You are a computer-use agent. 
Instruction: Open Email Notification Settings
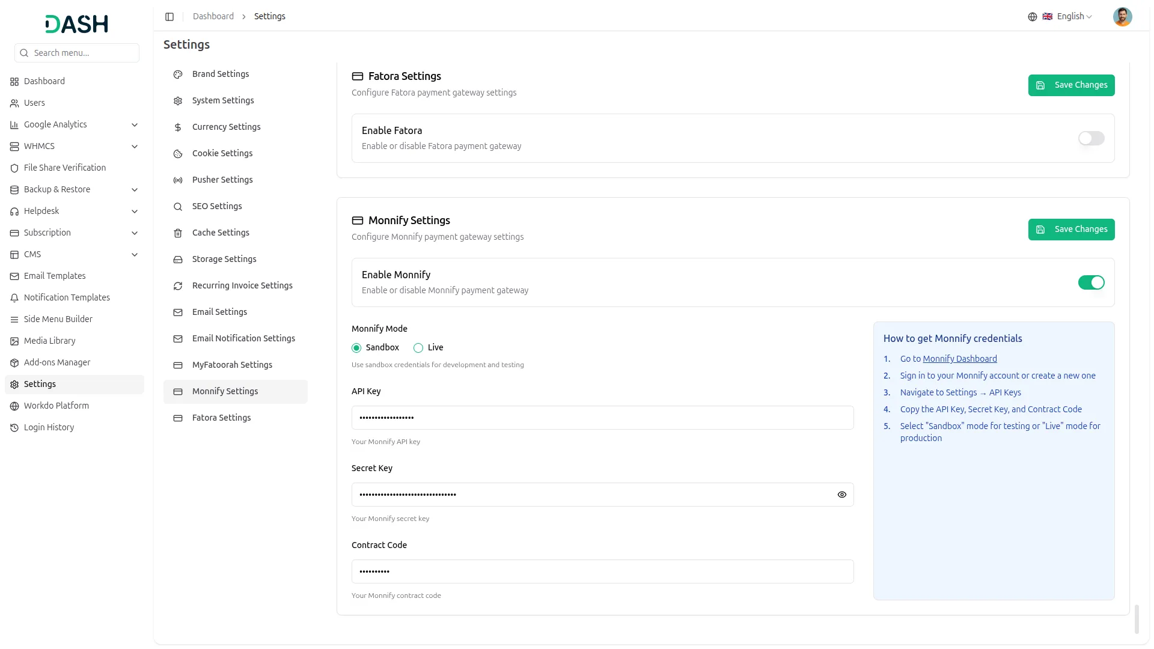[236, 338]
